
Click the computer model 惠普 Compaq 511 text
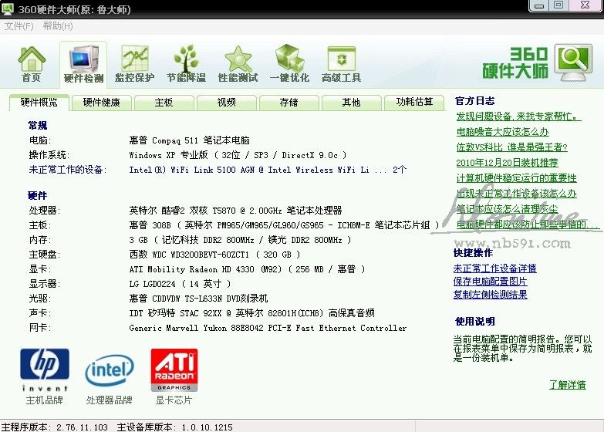coord(189,140)
